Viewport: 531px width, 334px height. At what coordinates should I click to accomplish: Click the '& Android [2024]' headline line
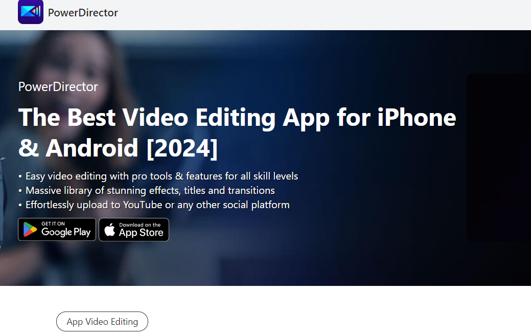118,148
